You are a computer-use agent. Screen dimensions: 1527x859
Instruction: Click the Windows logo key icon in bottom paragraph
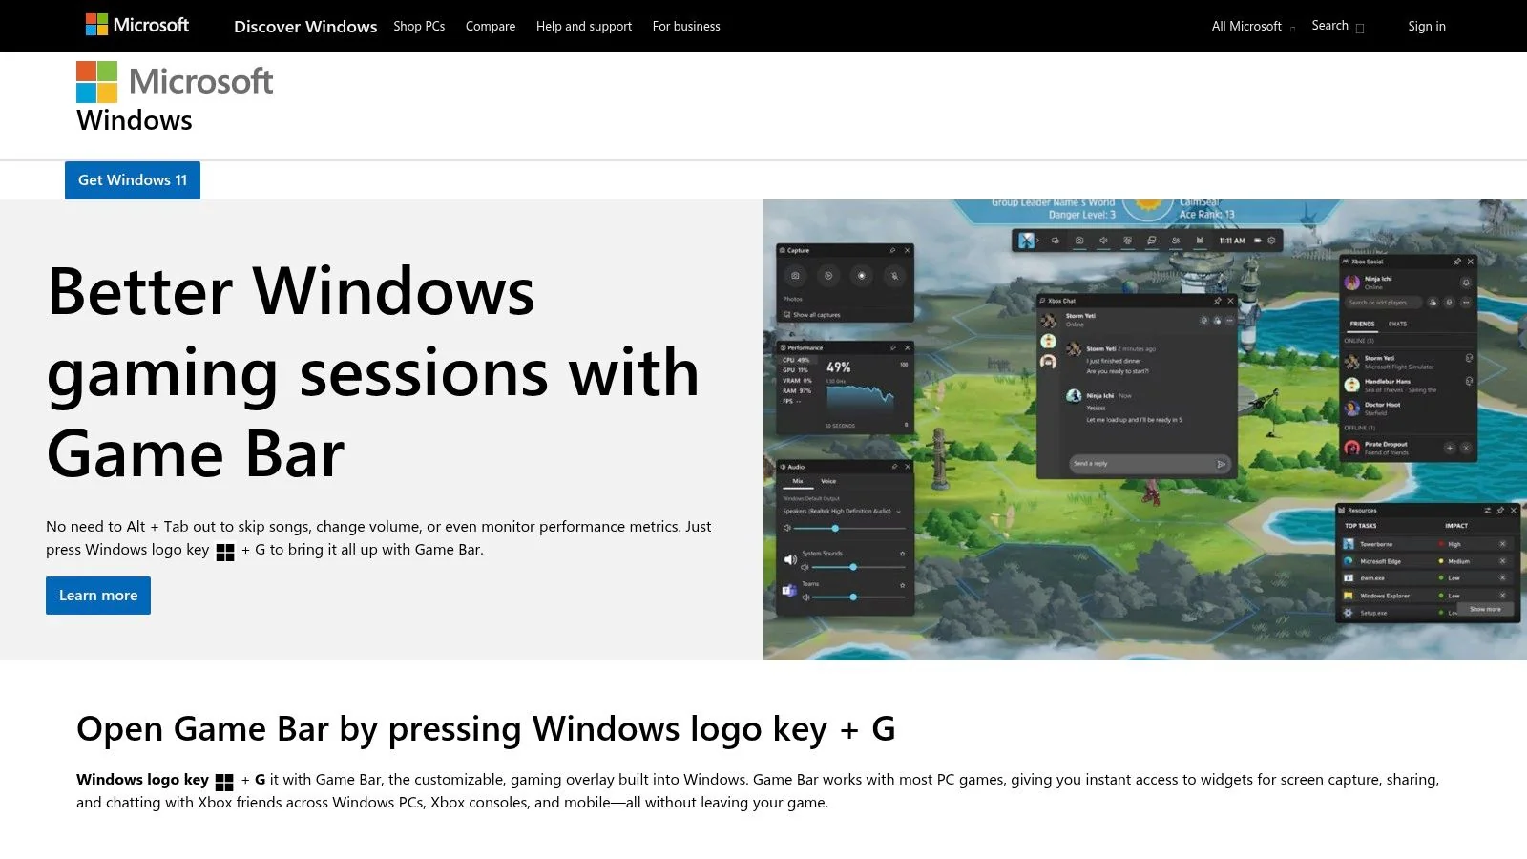pos(224,782)
